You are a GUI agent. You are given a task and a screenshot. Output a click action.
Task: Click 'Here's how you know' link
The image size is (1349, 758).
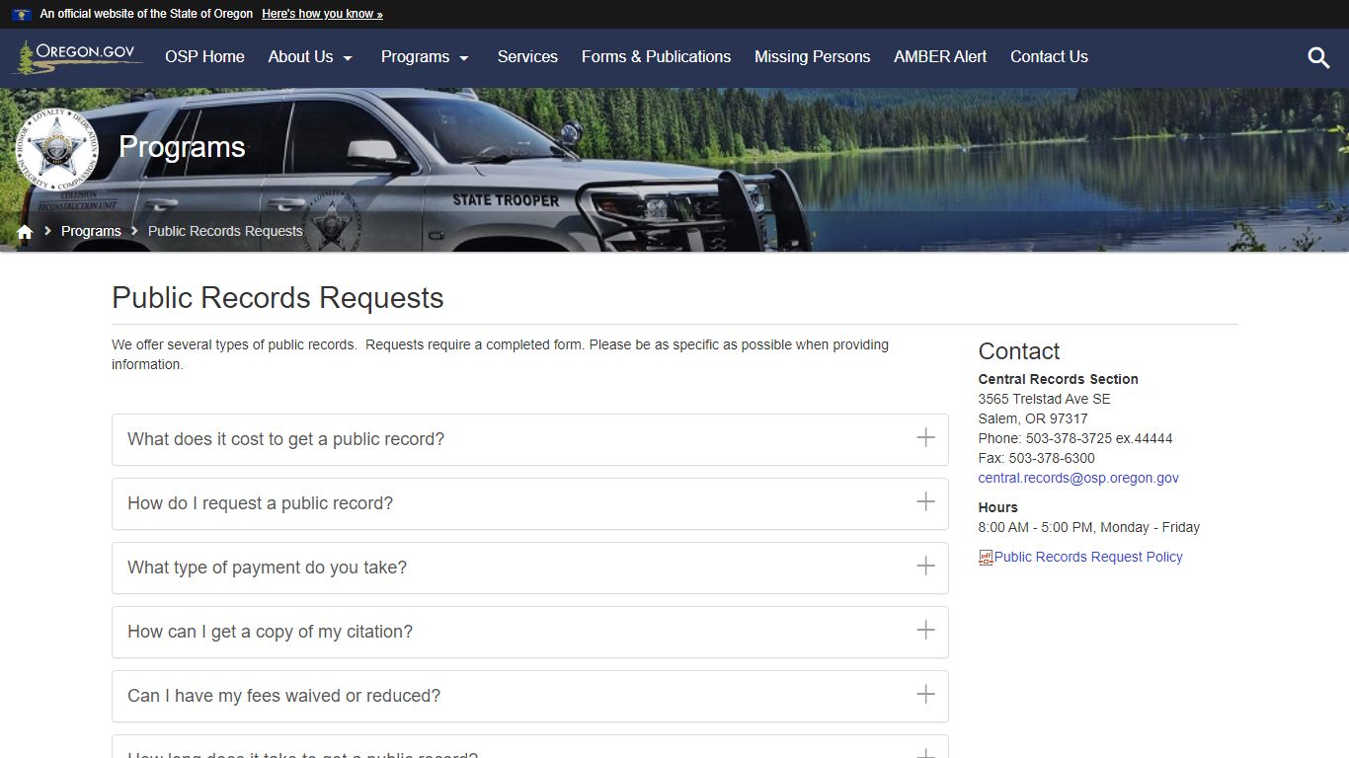(x=322, y=14)
